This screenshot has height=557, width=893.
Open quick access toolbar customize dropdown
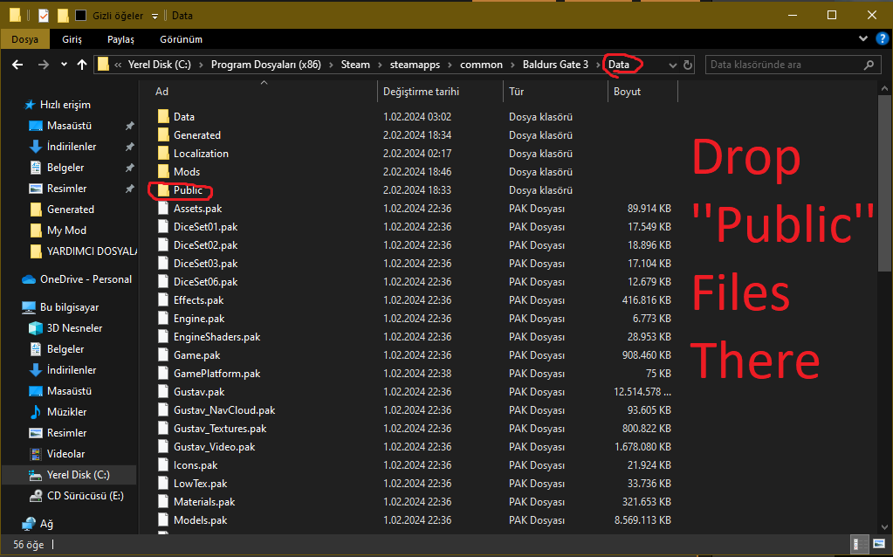coord(155,16)
